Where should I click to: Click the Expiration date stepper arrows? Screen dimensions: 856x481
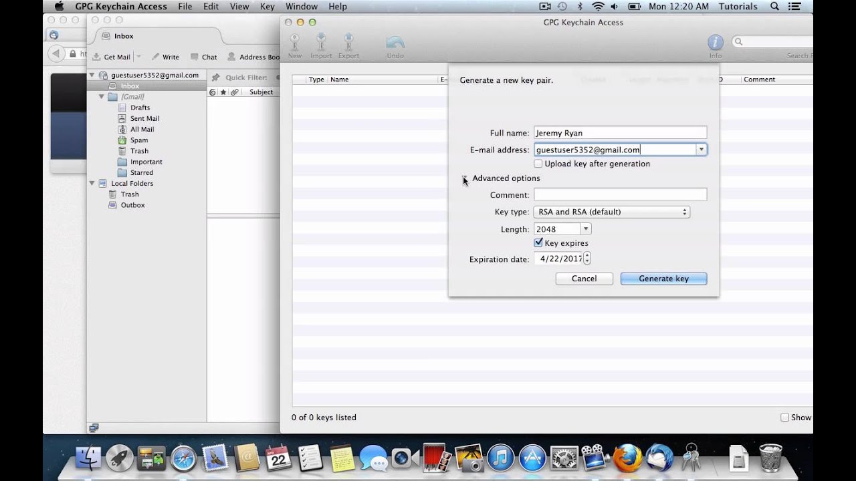pos(587,259)
